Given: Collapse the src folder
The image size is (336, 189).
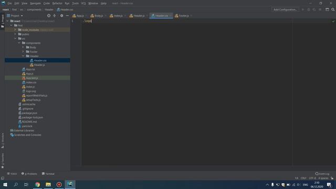Looking at the screenshot, I should tap(15, 38).
